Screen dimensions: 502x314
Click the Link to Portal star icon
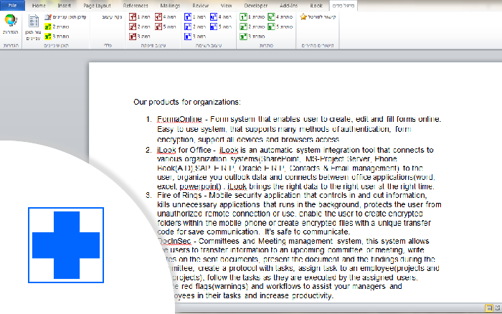(303, 17)
